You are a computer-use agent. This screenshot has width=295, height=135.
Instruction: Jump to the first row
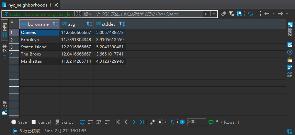[118, 122]
